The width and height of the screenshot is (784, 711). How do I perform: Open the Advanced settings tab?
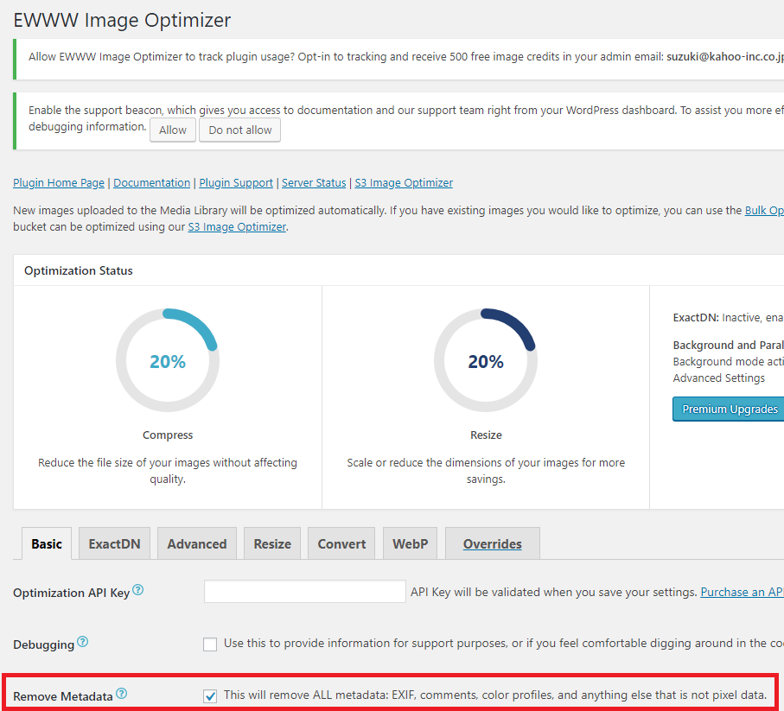coord(197,543)
